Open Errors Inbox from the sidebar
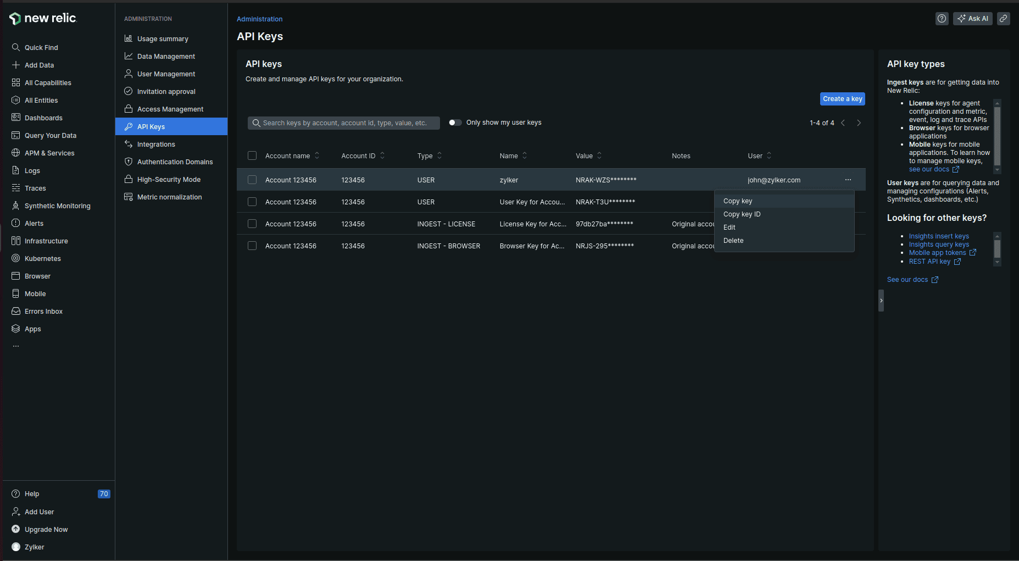This screenshot has width=1019, height=561. (x=43, y=312)
